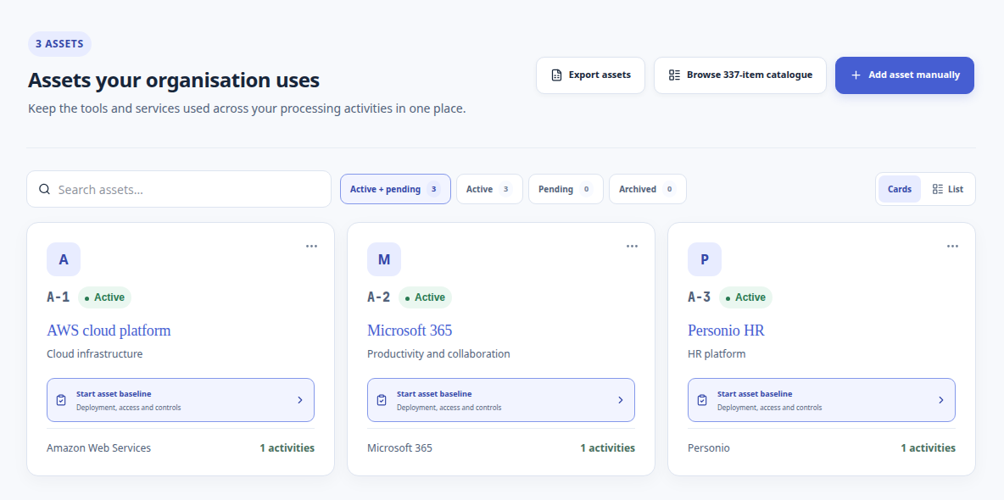Screen dimensions: 1004x500
Task: Click the document icon on Export assets
Action: (556, 75)
